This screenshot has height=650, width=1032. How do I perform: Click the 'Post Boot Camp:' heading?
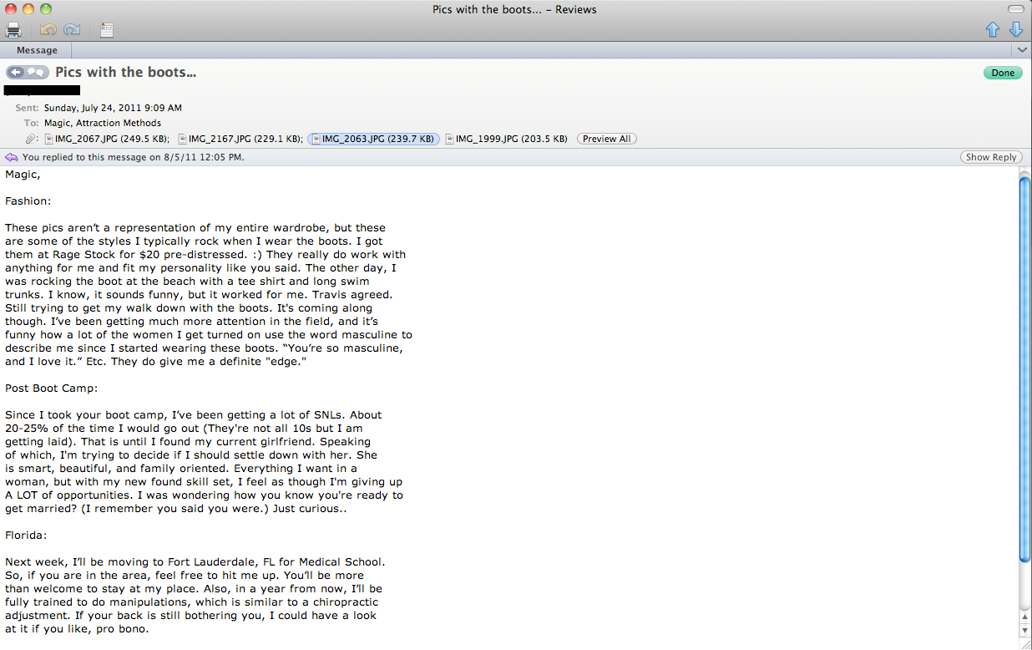[x=53, y=388]
